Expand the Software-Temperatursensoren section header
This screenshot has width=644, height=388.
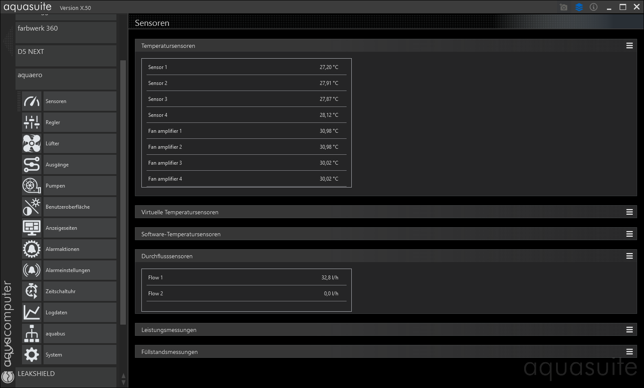pyautogui.click(x=386, y=234)
